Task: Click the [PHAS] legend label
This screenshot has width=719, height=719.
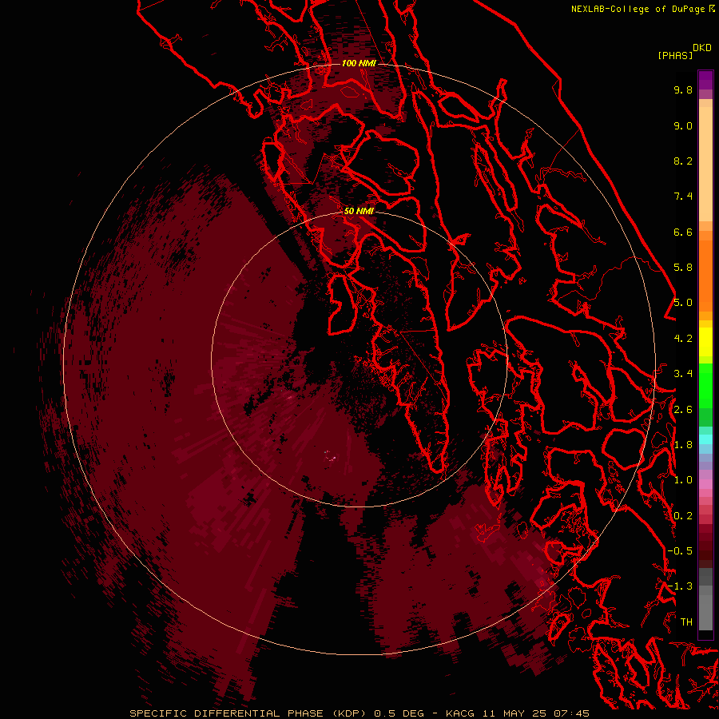Action: pos(675,55)
